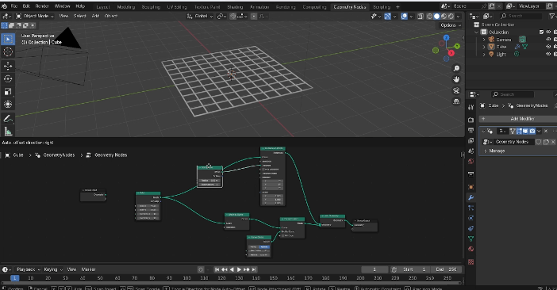
Task: Open the Playback dropdown in timeline
Action: pyautogui.click(x=29, y=269)
